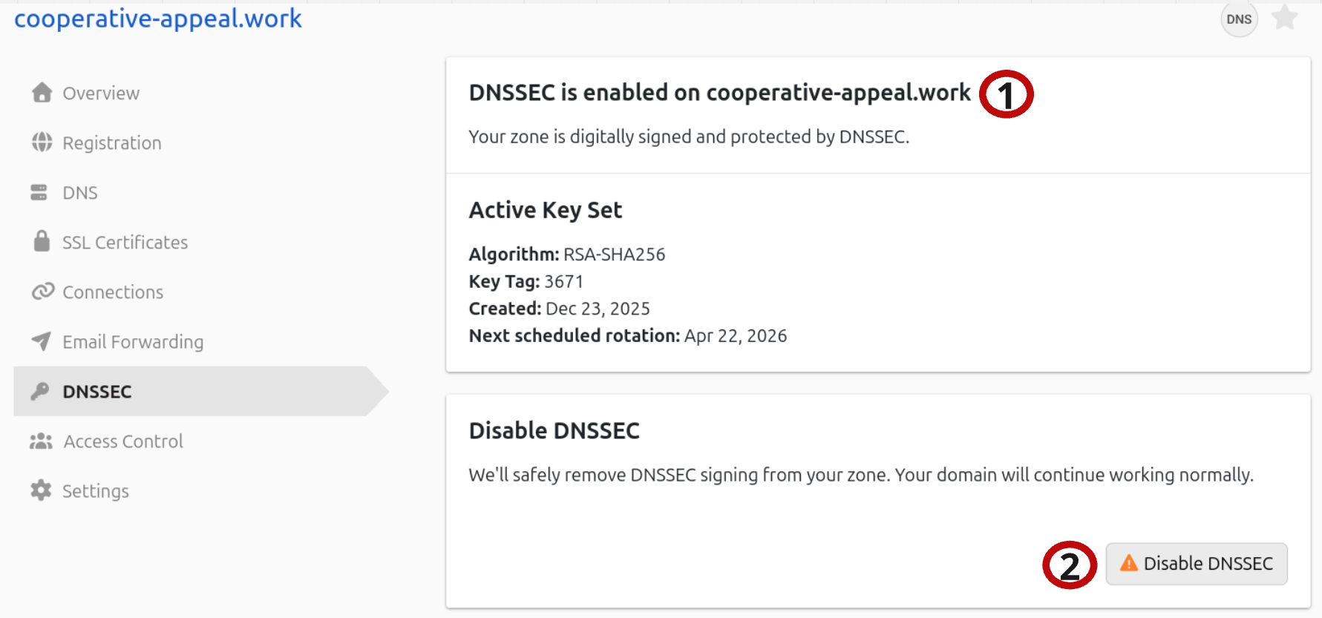Open settings via the gear icon
Image resolution: width=1322 pixels, height=618 pixels.
42,490
